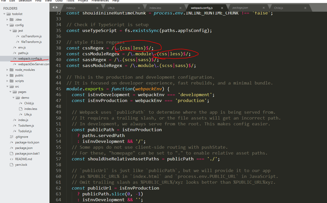
Task: Click line number 45 in the gutter
Action: [58, 89]
